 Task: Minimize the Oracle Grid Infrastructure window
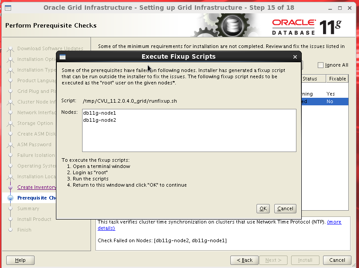pyautogui.click(x=330, y=8)
